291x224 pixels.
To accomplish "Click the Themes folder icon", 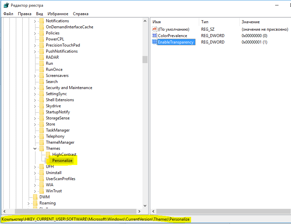I will point(42,148).
